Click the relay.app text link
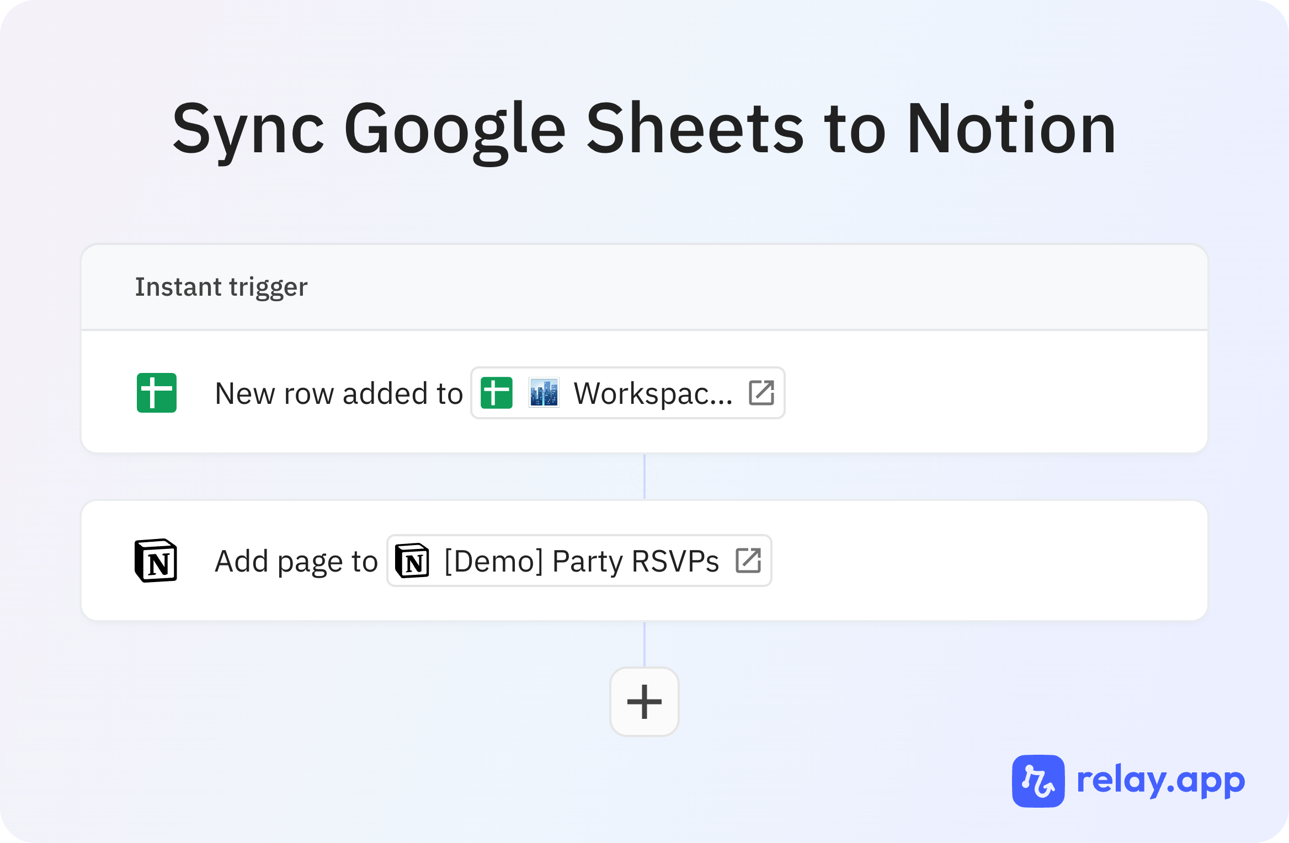This screenshot has height=843, width=1289. 1160,781
